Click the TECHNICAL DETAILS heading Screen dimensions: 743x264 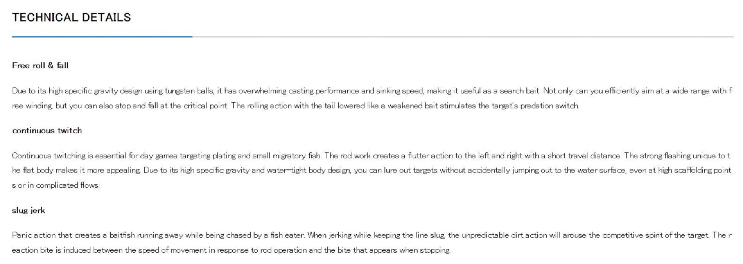pyautogui.click(x=71, y=17)
